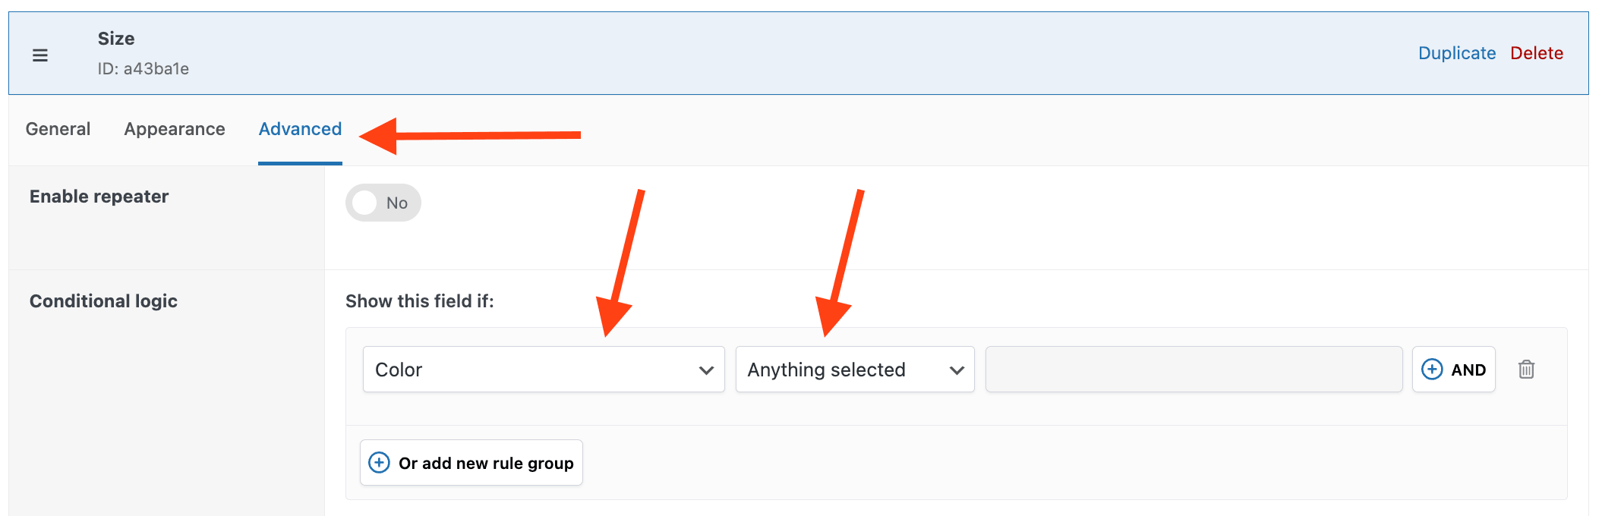Click the Duplicate link

point(1455,52)
